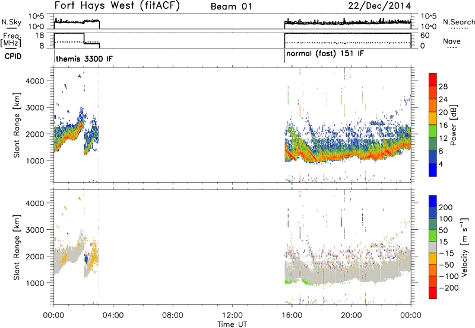The image size is (475, 328).
Task: Click the 'Beam 01' label
Action: [x=231, y=7]
